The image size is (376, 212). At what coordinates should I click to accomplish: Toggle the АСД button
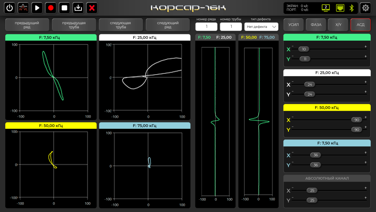click(360, 25)
